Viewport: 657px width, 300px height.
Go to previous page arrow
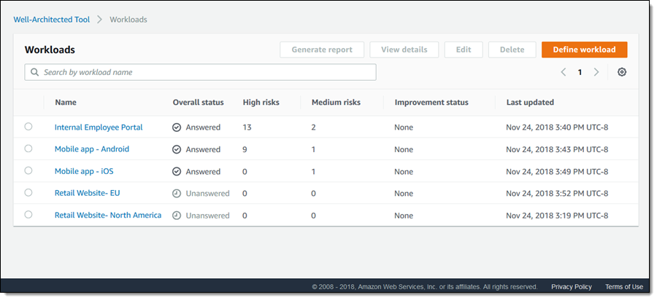click(564, 72)
